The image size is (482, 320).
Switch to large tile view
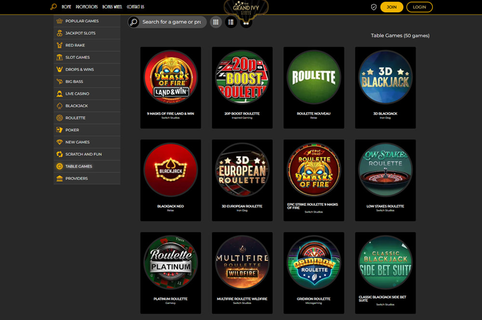(246, 23)
